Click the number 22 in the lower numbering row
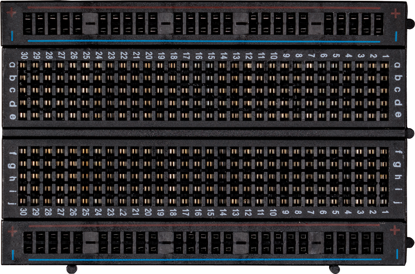The height and width of the screenshot is (274, 415). pos(123,212)
